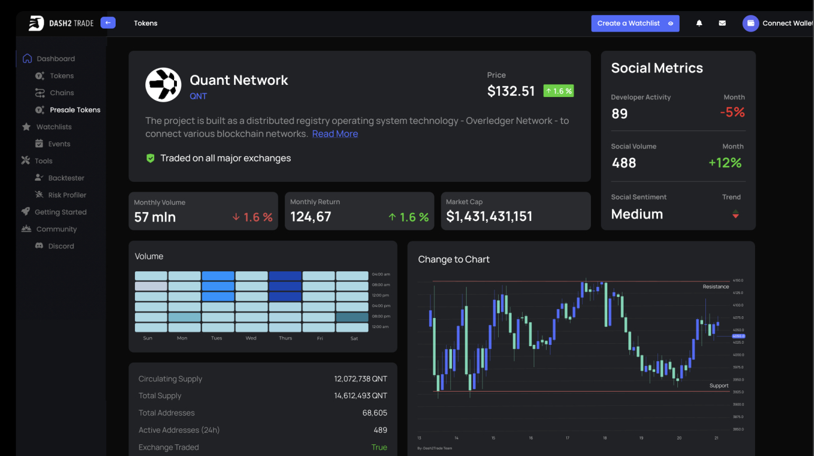
Task: Click the Circulating Supply 12,072,738 QNT value
Action: (x=361, y=379)
